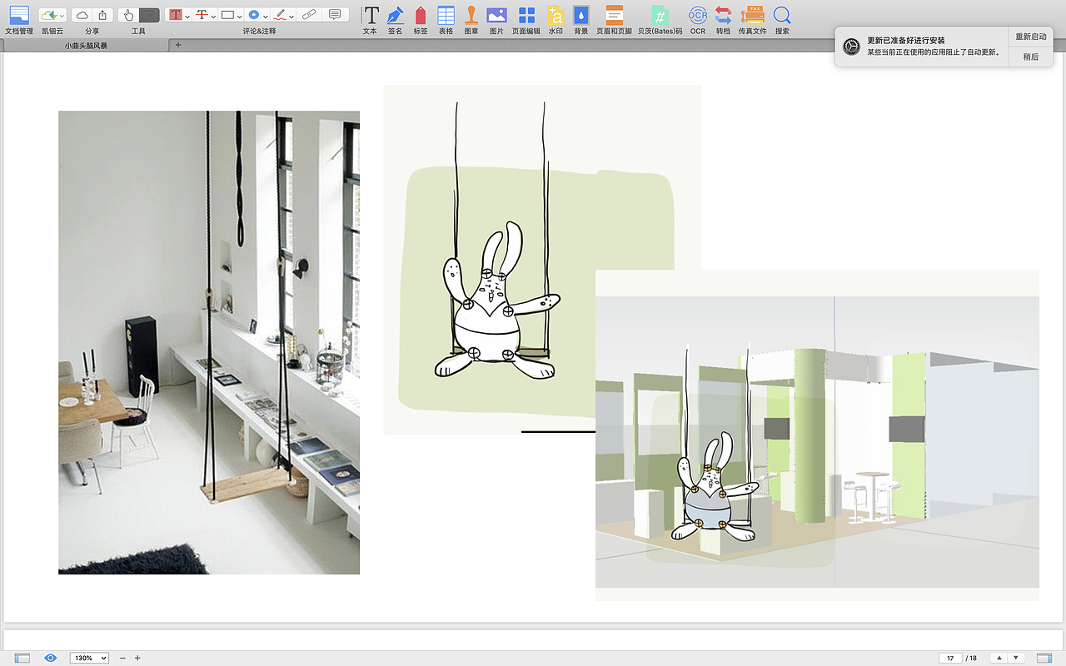Image resolution: width=1066 pixels, height=666 pixels.
Task: Click the blue circle color tool
Action: click(253, 15)
